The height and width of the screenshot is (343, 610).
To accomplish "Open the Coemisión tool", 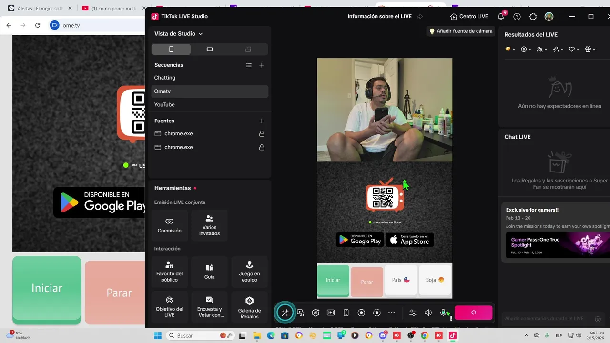I will [170, 225].
